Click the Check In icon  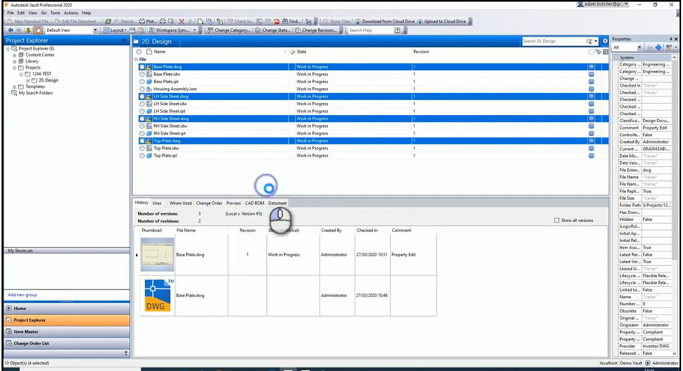tap(230, 21)
